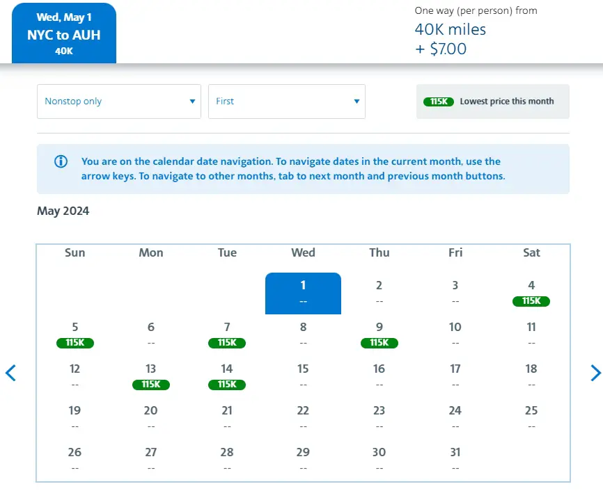Choose May 7 on the calendar
This screenshot has width=603, height=491.
pos(227,335)
